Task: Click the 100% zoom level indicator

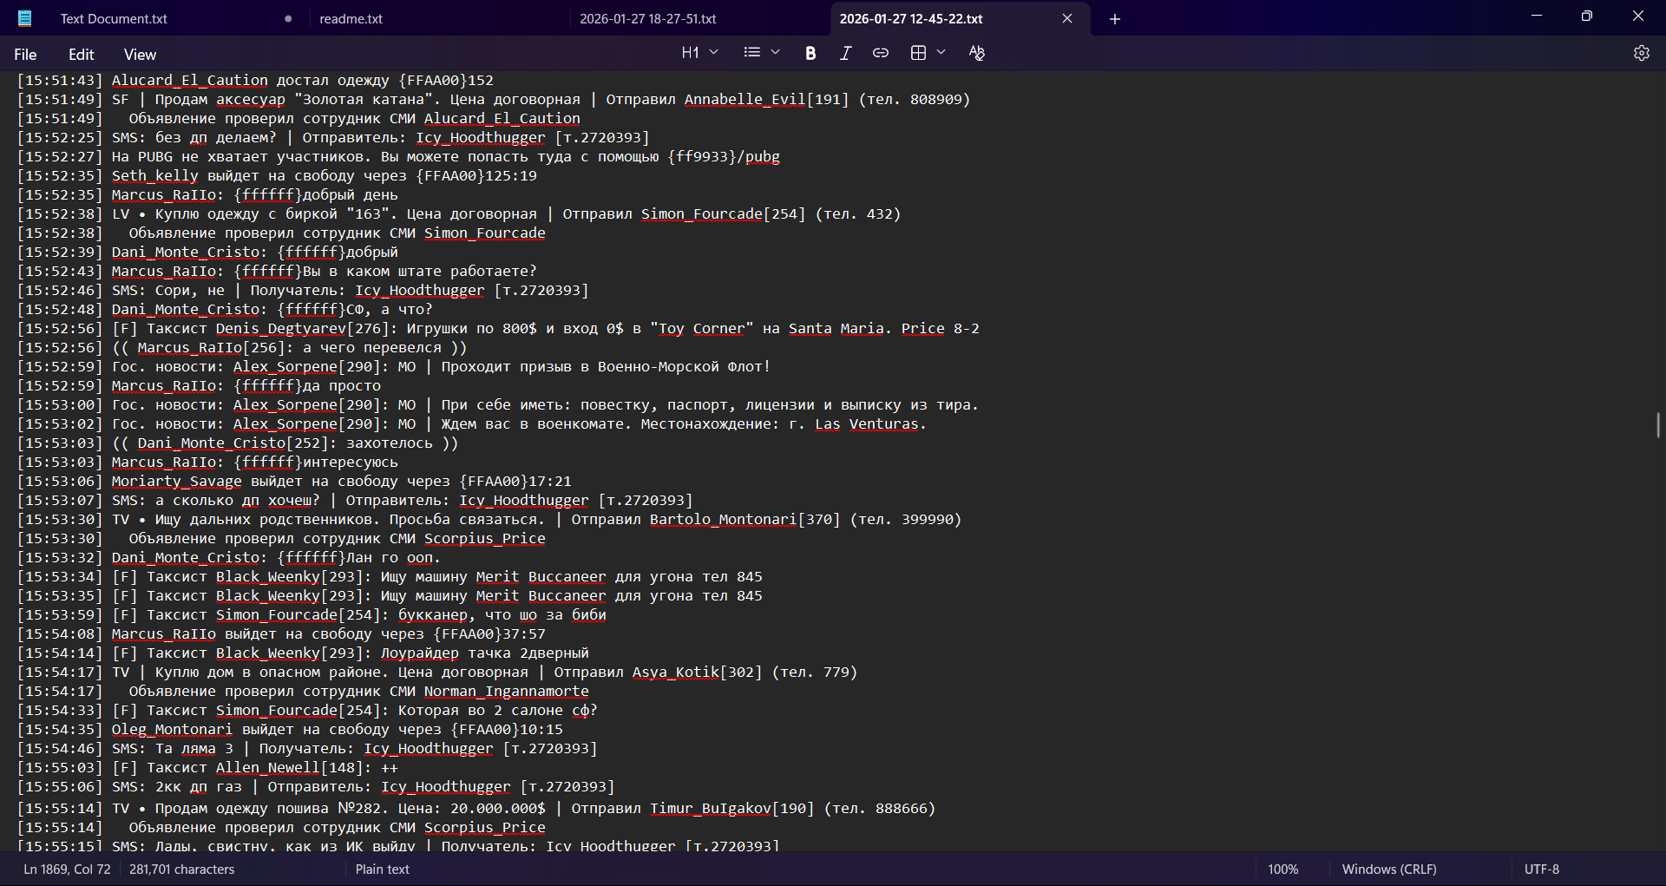Action: (1282, 869)
